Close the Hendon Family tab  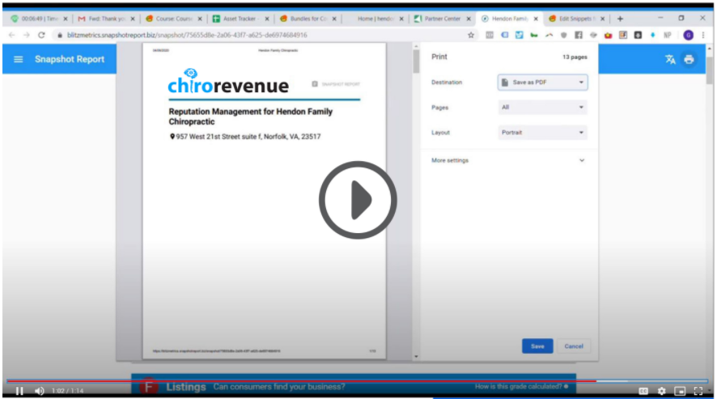click(536, 19)
